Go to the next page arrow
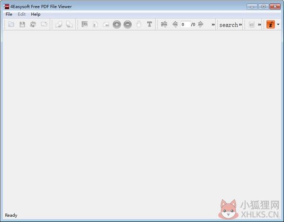This screenshot has height=222, width=284. [201, 24]
